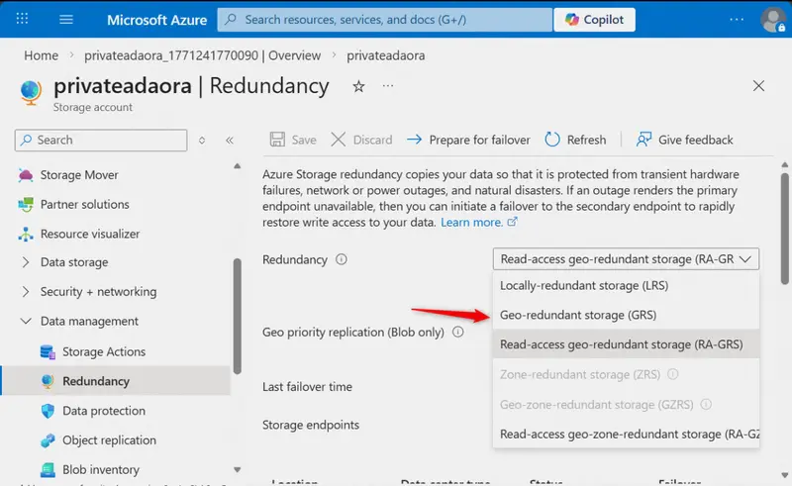Open more actions ellipsis beside page title
792x486 pixels.
[388, 86]
